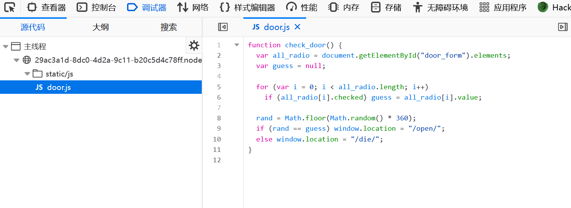The height and width of the screenshot is (208, 571).
Task: Click the "door_form" string in code
Action: click(441, 55)
